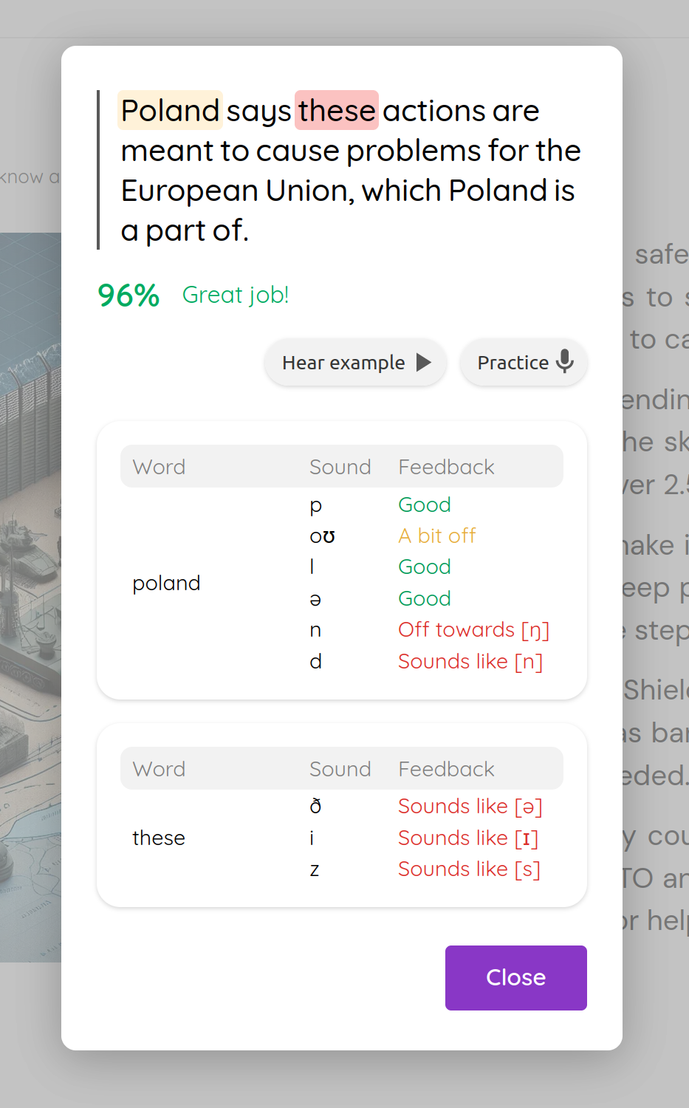Click the microphone icon on Practice

[565, 362]
